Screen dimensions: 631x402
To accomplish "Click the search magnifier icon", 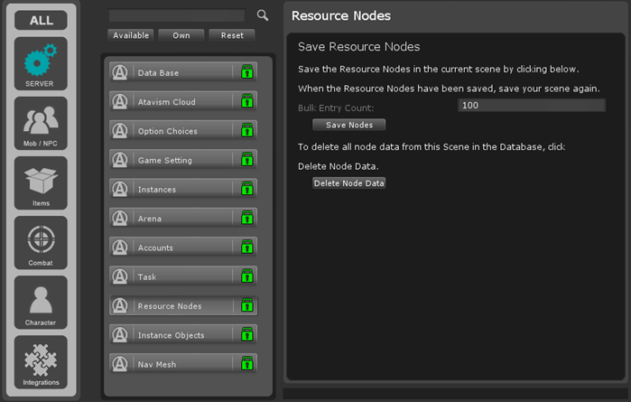I will [x=263, y=15].
